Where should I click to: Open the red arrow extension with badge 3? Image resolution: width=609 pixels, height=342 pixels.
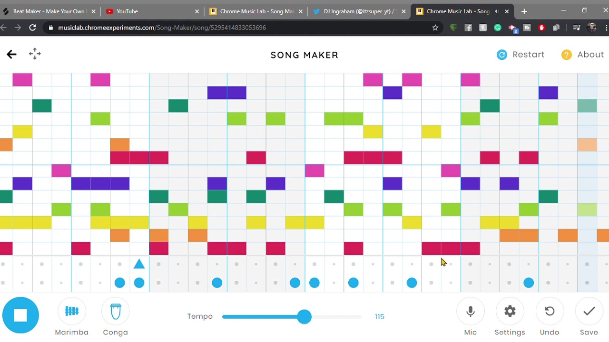click(x=513, y=28)
